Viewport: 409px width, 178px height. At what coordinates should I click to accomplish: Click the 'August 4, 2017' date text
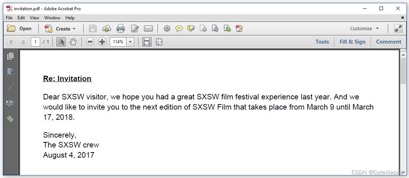coord(69,155)
